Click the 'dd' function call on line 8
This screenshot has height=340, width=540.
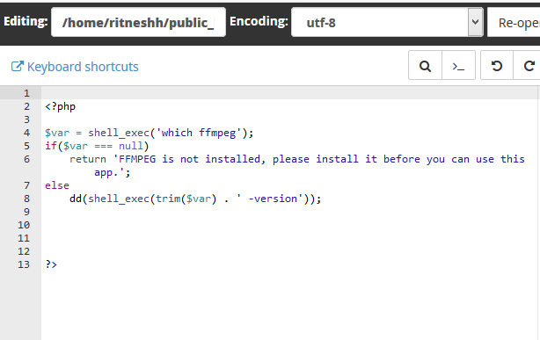76,199
